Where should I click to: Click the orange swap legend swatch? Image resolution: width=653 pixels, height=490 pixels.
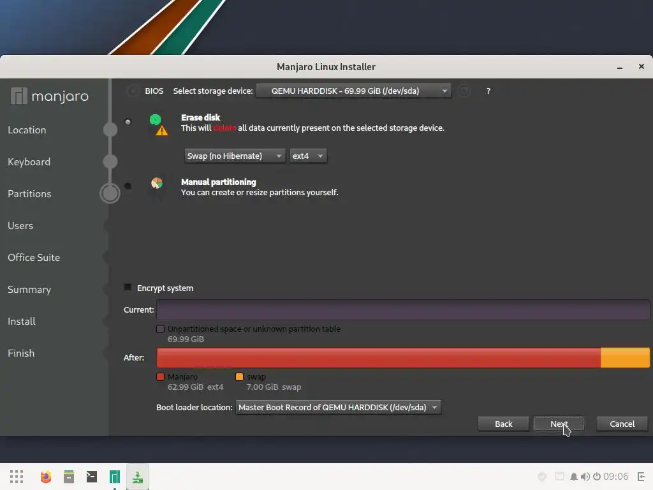pos(240,376)
